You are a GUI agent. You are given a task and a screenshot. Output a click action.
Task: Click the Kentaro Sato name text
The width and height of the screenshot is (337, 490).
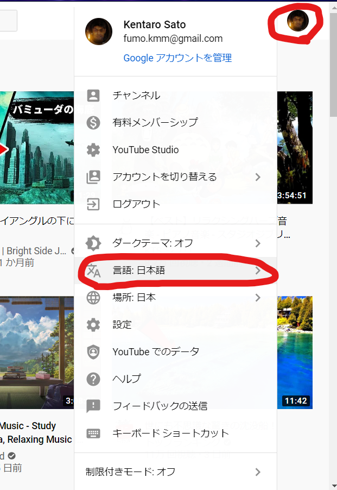[x=155, y=24]
